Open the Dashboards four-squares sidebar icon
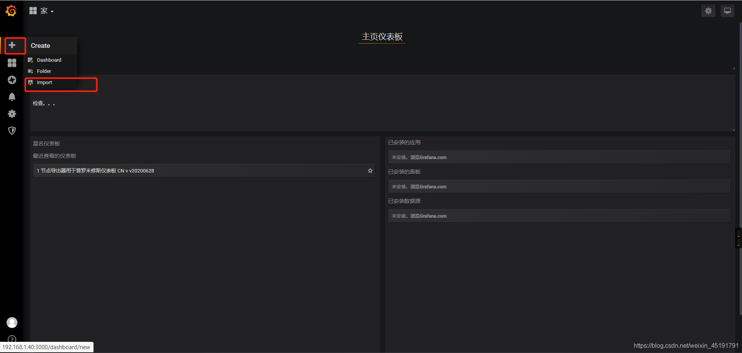This screenshot has width=742, height=353. (12, 63)
